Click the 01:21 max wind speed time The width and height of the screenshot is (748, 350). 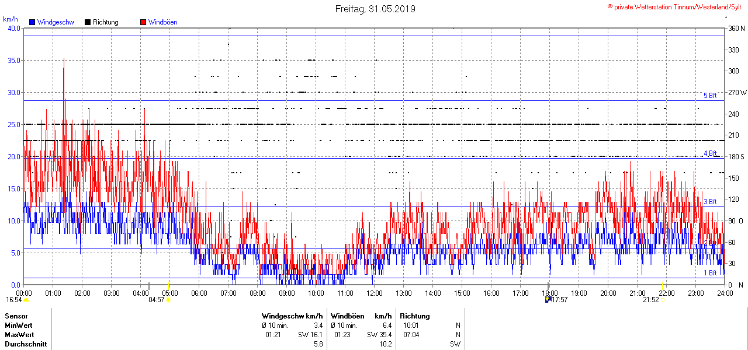(x=273, y=335)
